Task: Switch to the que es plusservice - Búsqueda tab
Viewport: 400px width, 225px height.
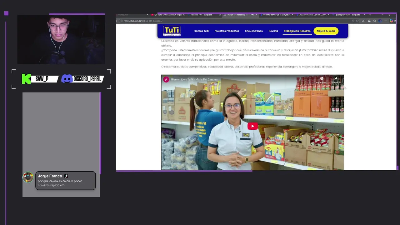Action: [x=348, y=15]
